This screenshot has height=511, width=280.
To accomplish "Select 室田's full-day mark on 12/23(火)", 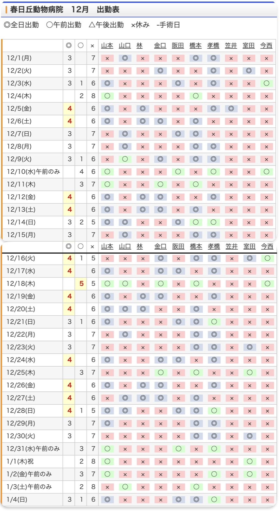I will [x=249, y=347].
